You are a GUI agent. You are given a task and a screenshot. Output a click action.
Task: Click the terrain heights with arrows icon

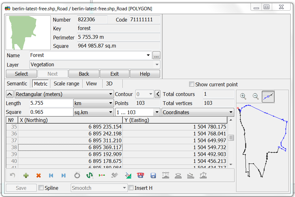(166, 175)
